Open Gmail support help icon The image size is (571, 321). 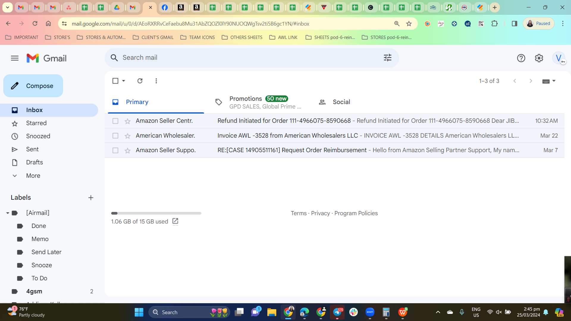521,58
